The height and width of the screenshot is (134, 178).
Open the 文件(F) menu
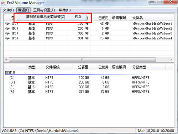[8, 10]
